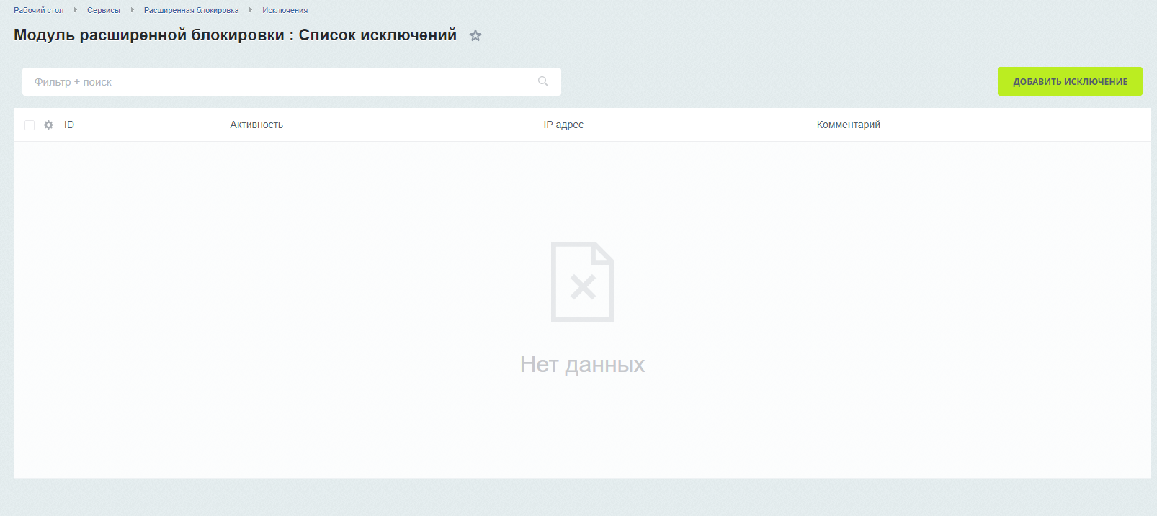
Task: Click the search magnifier in the filter field
Action: point(543,81)
